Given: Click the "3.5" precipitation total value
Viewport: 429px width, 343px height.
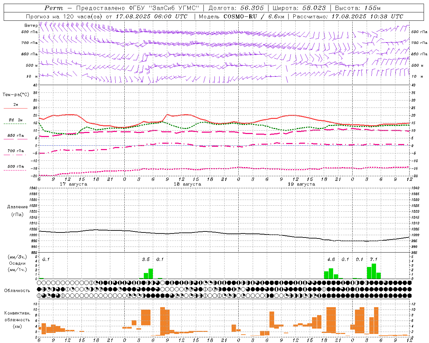Looking at the screenshot, I should (146, 259).
